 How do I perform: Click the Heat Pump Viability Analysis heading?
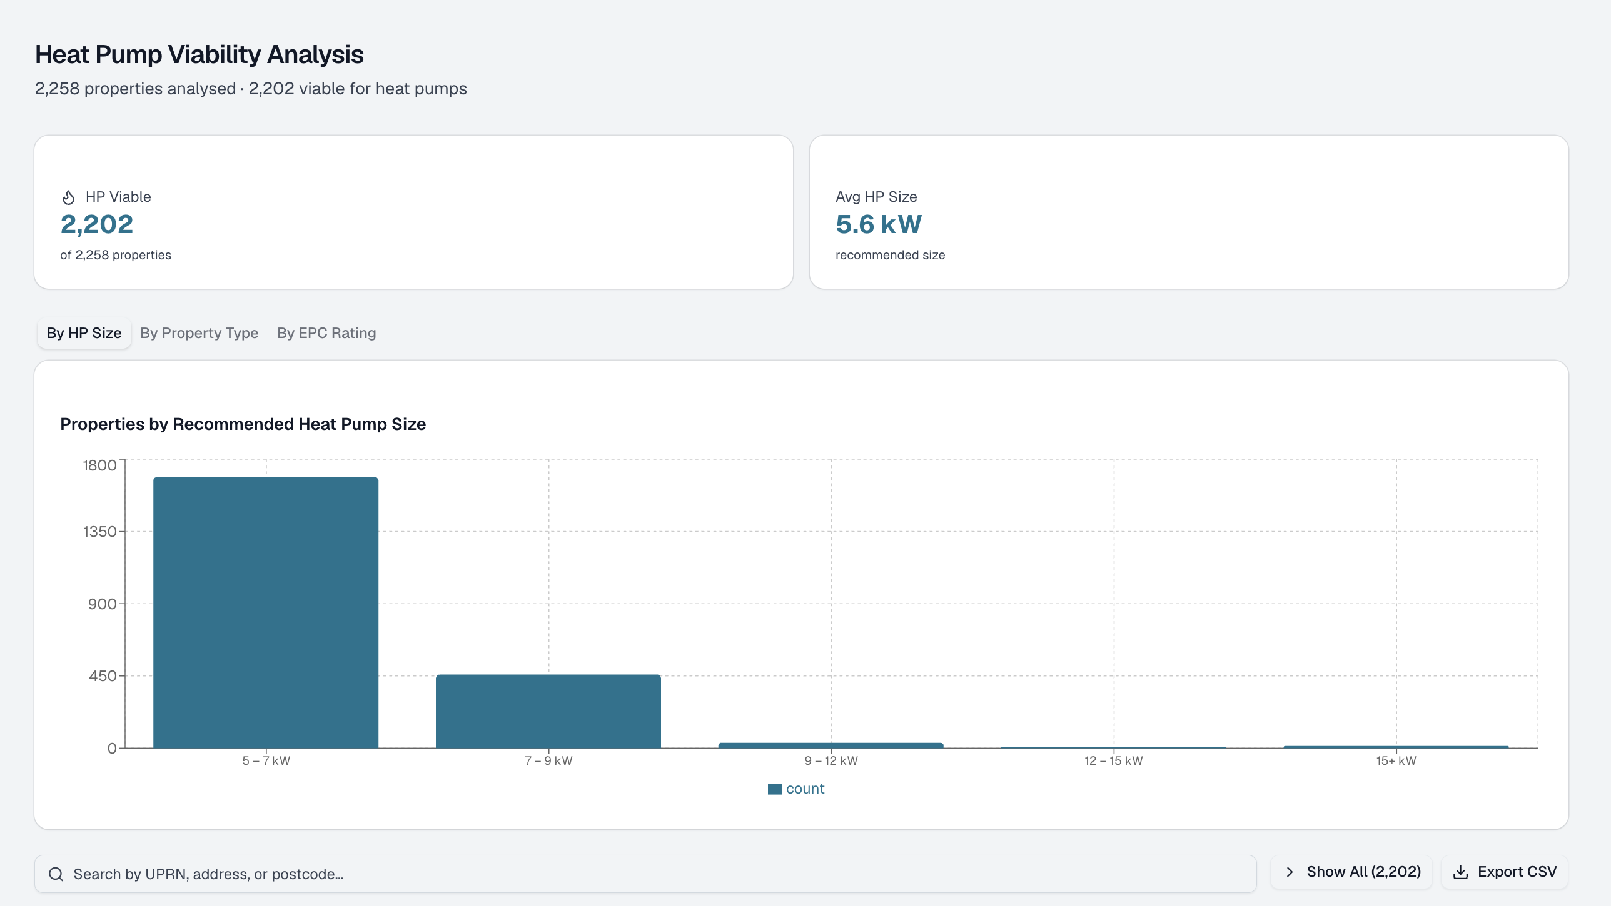click(199, 54)
